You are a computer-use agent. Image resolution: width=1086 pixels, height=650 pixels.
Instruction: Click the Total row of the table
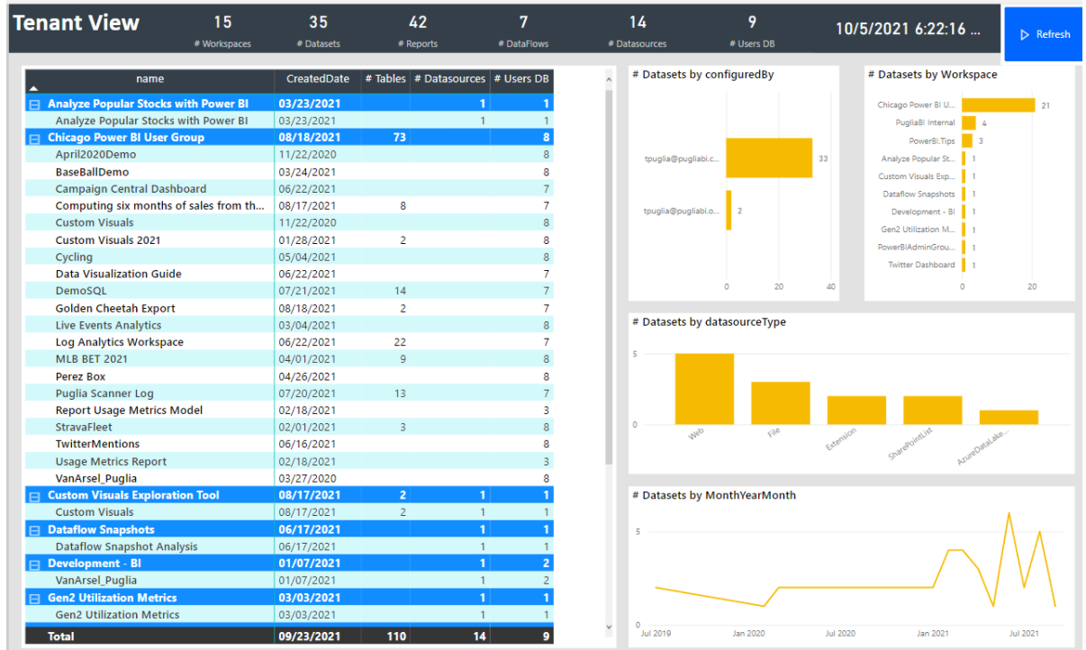(x=289, y=636)
